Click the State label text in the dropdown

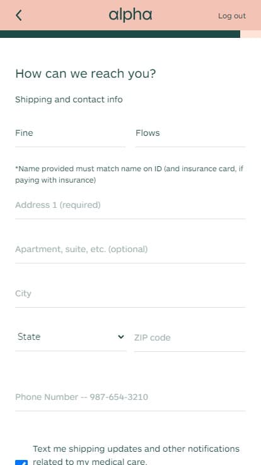pyautogui.click(x=29, y=337)
